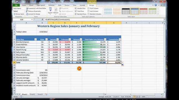Click the horizontal scrollbar thumb
Viewport: 179px width, 100px height.
coord(131,94)
